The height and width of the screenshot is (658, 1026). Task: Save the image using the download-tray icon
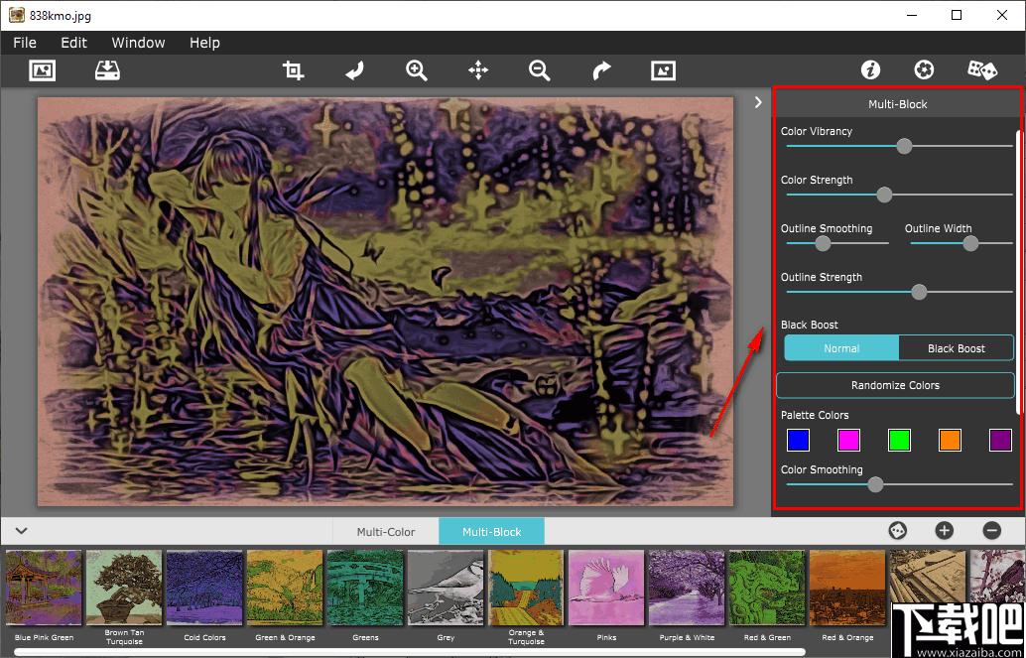[107, 70]
